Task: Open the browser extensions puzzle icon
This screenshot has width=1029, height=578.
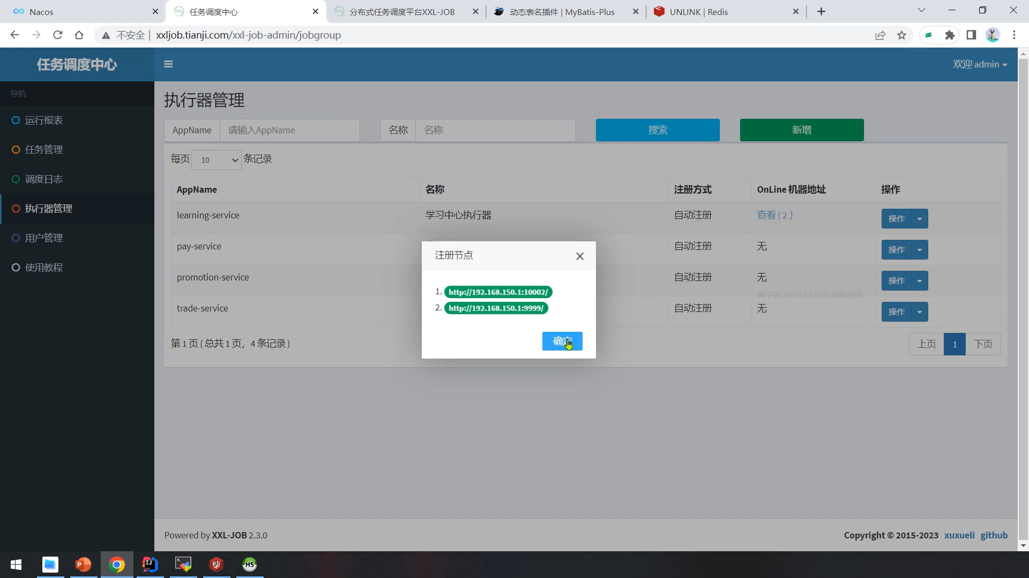Action: tap(950, 35)
